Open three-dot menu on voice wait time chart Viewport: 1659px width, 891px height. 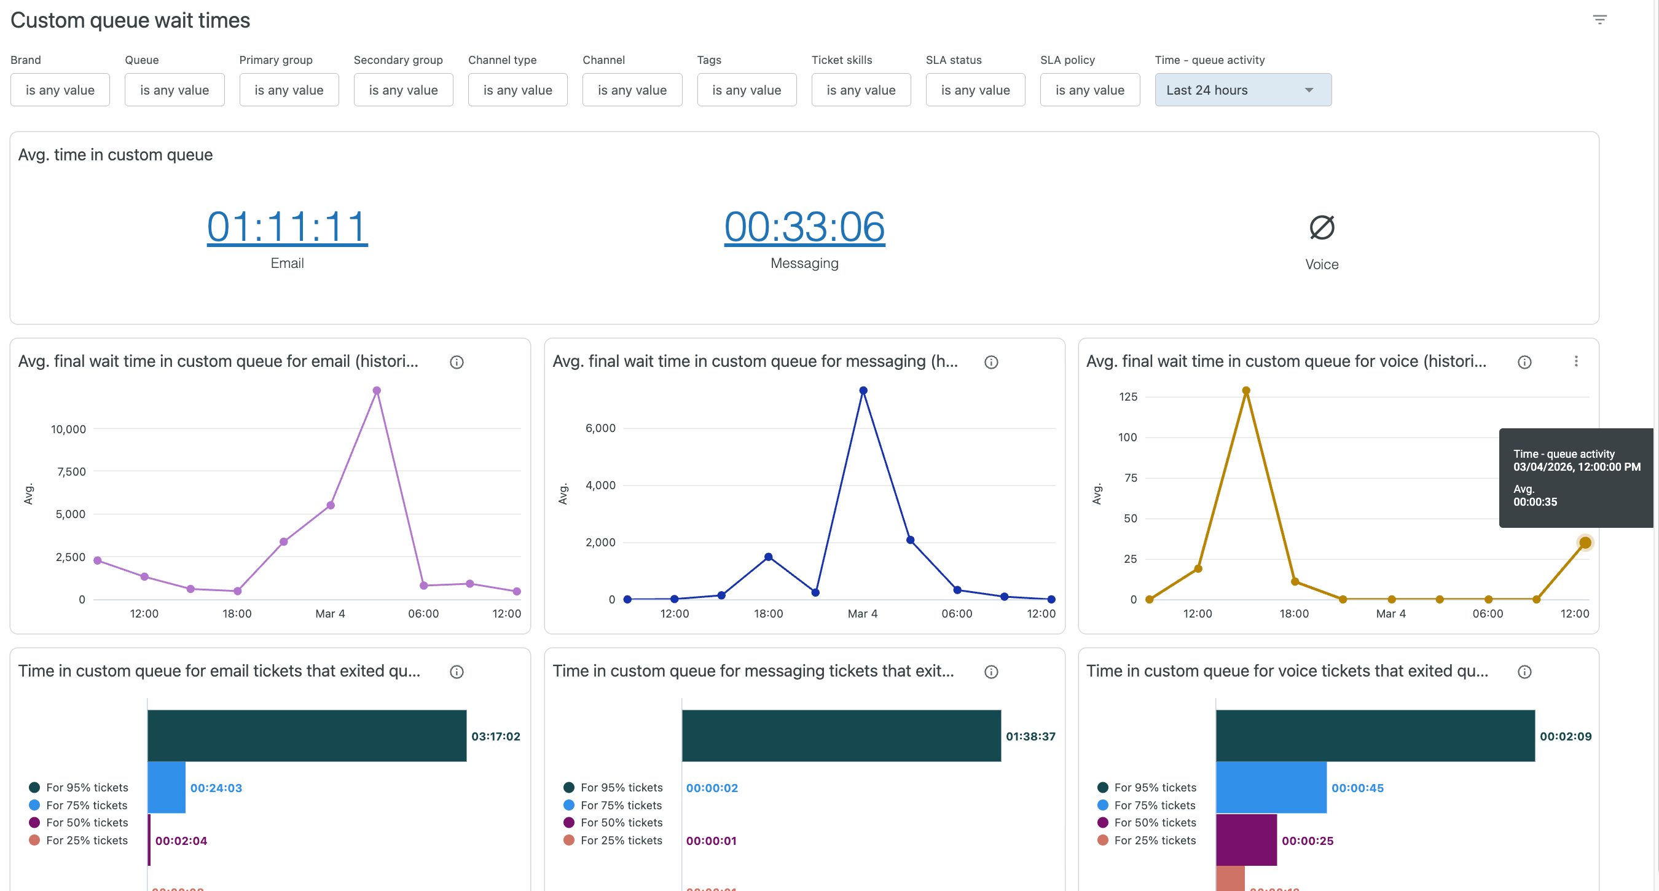[1576, 361]
